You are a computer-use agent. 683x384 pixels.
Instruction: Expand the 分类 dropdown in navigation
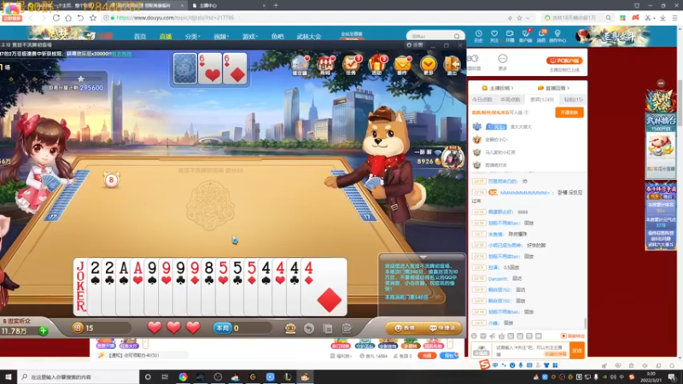pyautogui.click(x=192, y=37)
